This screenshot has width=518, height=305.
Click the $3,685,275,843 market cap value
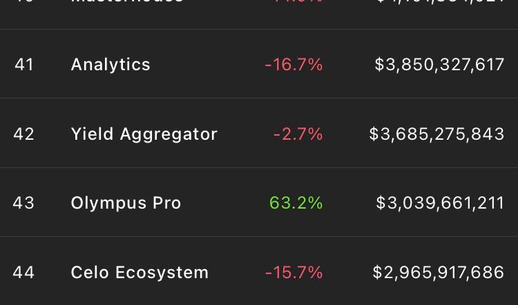click(437, 134)
